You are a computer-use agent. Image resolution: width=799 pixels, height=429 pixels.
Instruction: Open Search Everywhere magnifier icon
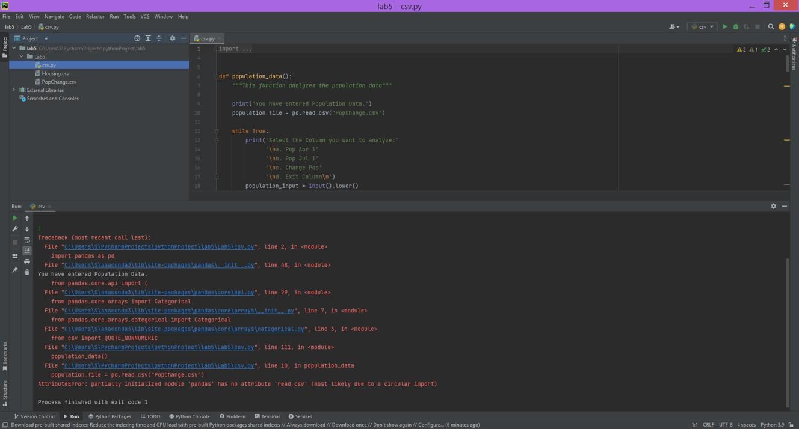click(771, 26)
